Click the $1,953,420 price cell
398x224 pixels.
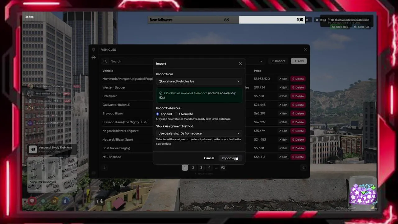click(x=262, y=79)
